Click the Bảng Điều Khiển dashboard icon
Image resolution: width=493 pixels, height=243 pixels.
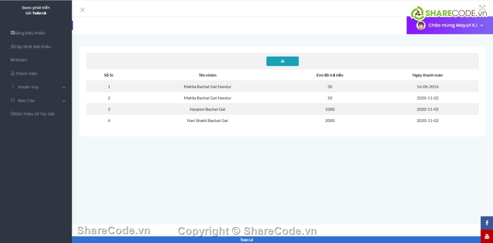(12, 33)
